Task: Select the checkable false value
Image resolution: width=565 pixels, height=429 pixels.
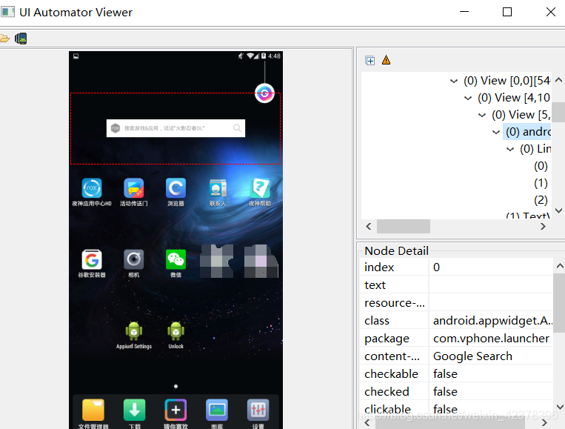Action: click(x=491, y=374)
